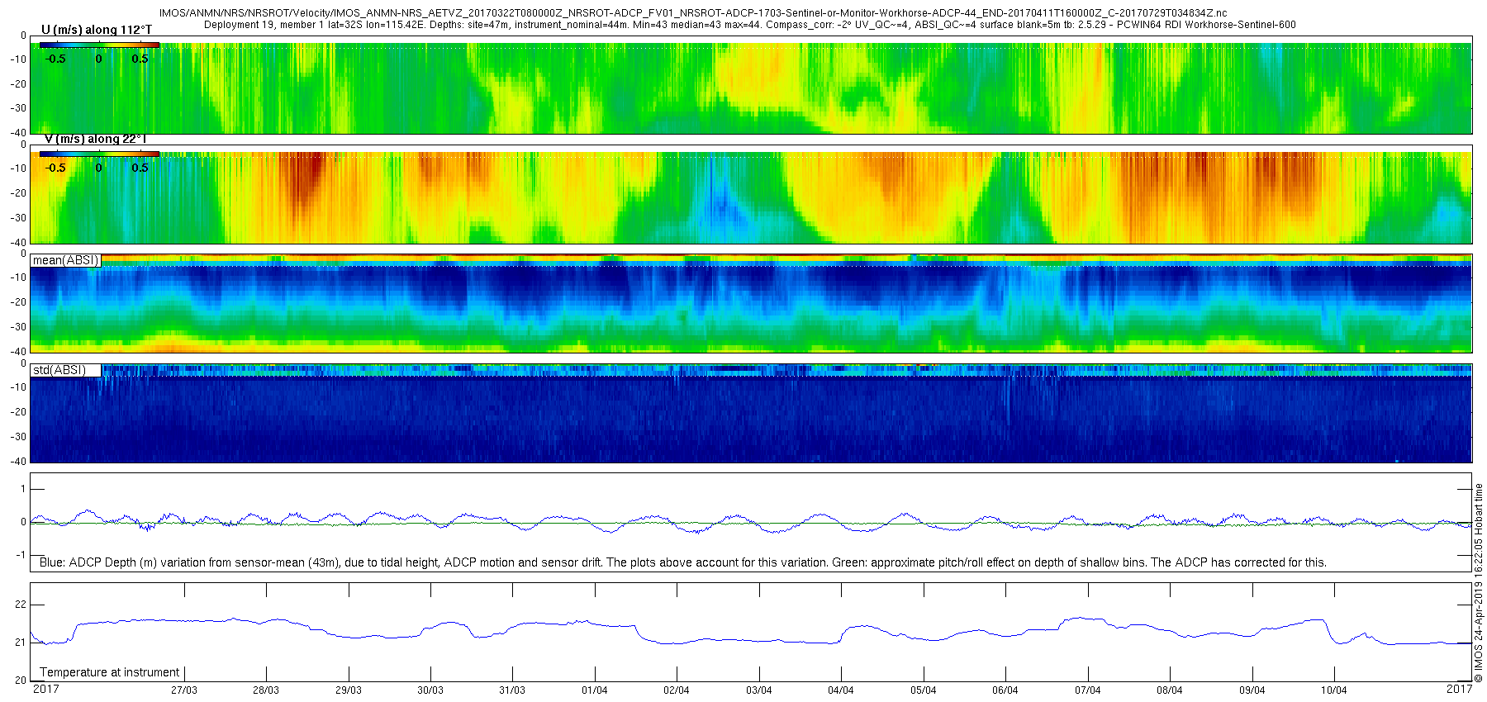Click the -1 tick on ADCP depth variation axis
Image resolution: width=1487 pixels, height=702 pixels.
pos(21,555)
